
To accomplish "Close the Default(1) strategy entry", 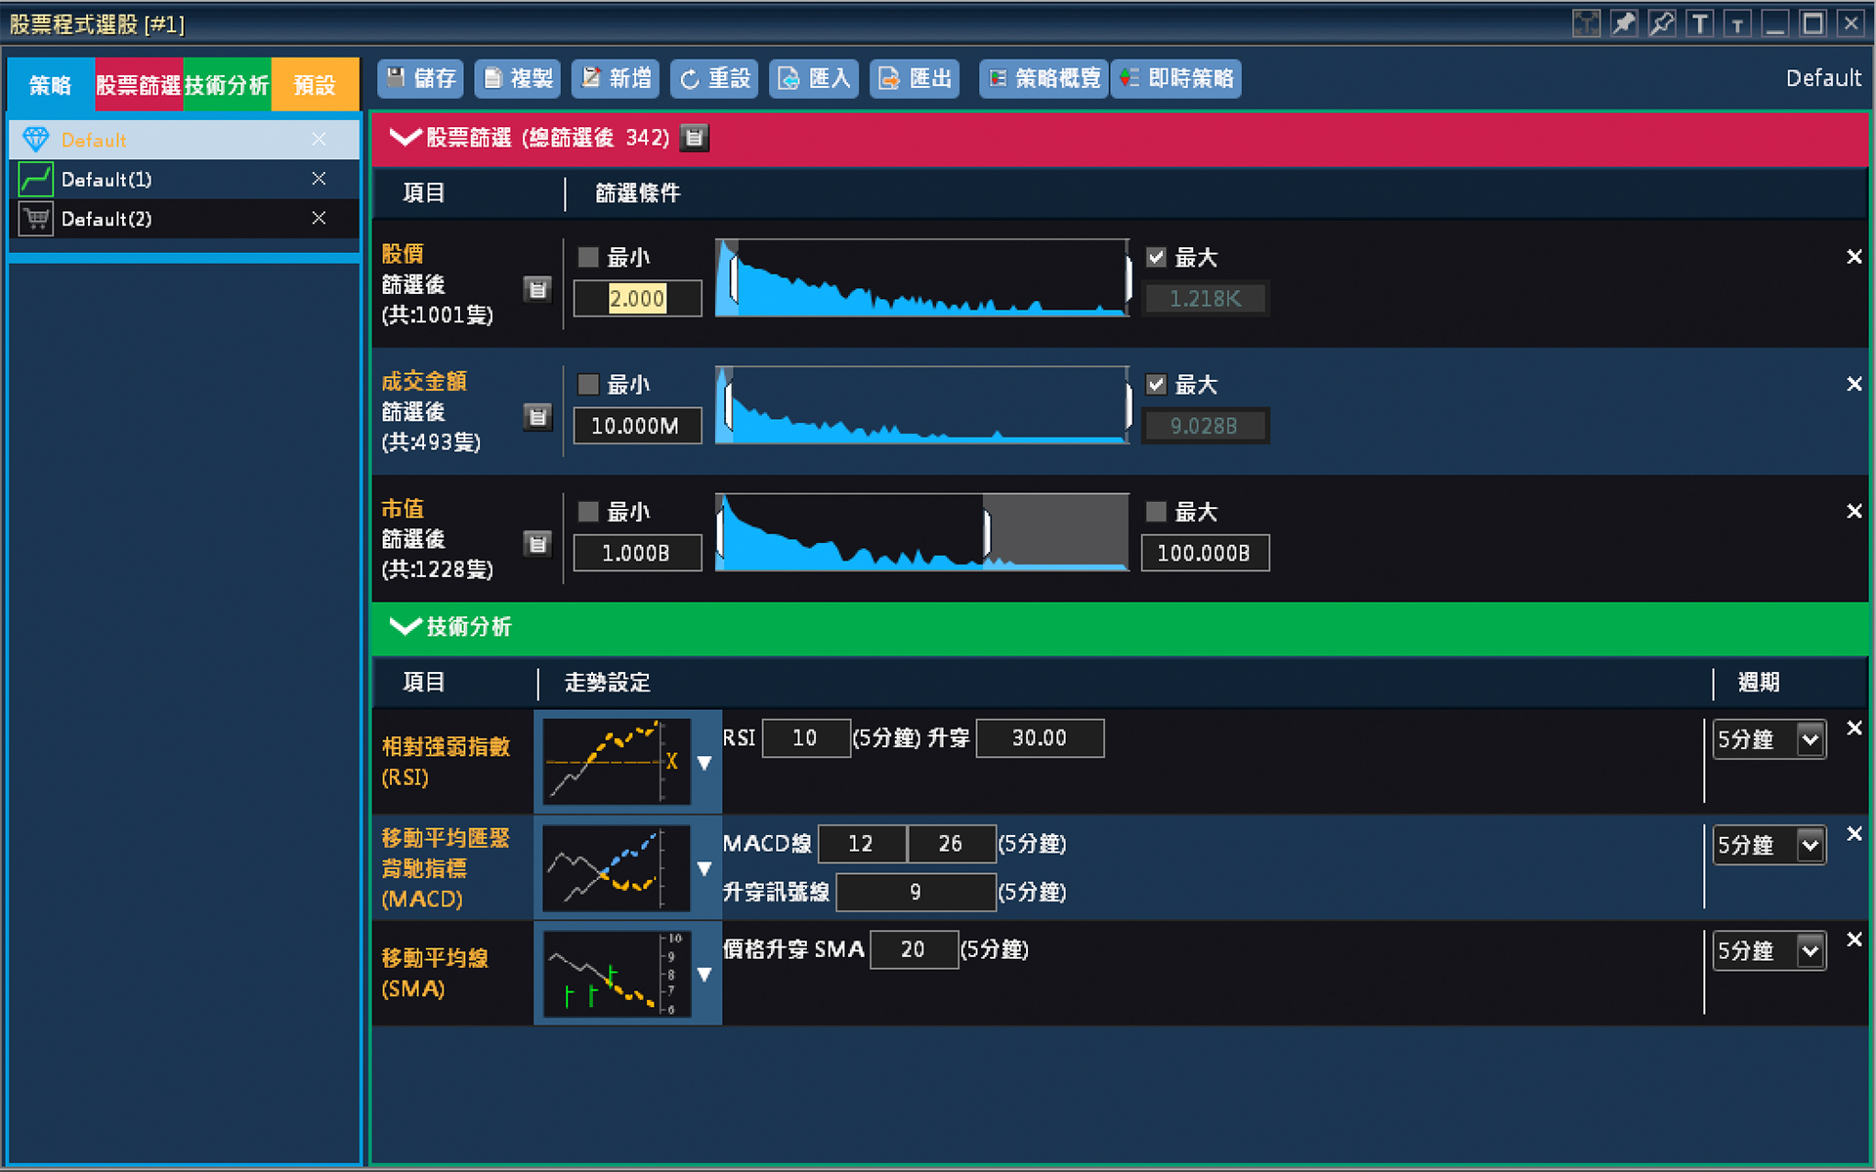I will click(319, 179).
